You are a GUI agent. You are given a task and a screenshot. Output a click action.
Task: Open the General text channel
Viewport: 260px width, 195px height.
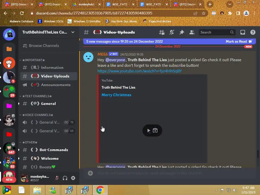click(x=48, y=104)
